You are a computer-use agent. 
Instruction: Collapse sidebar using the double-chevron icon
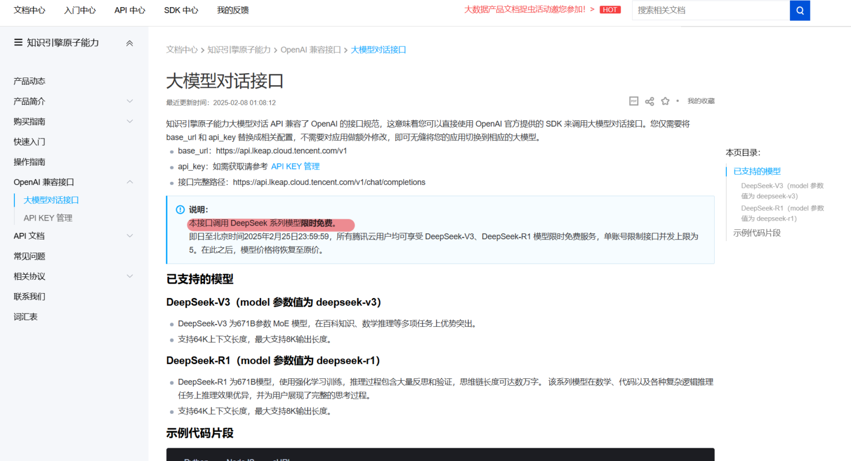[x=130, y=43]
